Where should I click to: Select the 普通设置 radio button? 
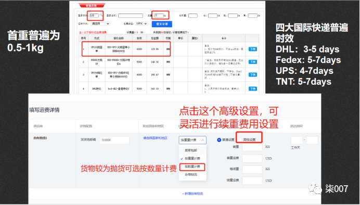click(x=219, y=140)
